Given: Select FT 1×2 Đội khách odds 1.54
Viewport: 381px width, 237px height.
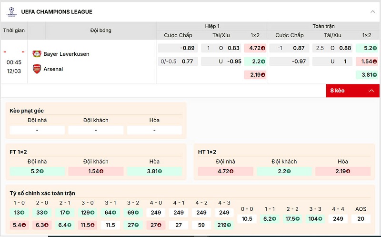Looking at the screenshot, I should point(96,171).
